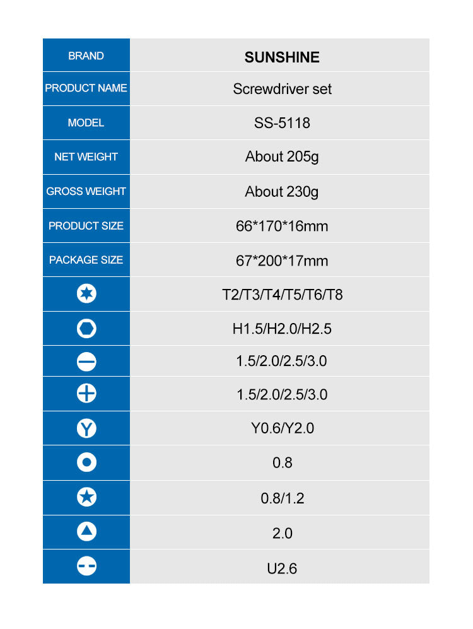The height and width of the screenshot is (629, 473).
Task: Click the hexagon bit icon
Action: click(x=86, y=328)
